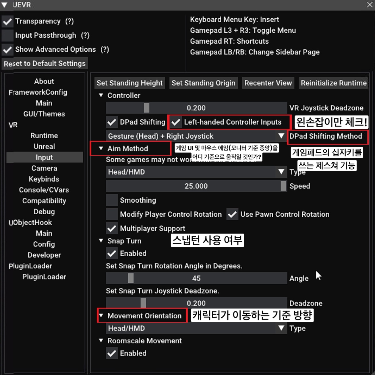Click Reset to Default Settings

pyautogui.click(x=45, y=63)
